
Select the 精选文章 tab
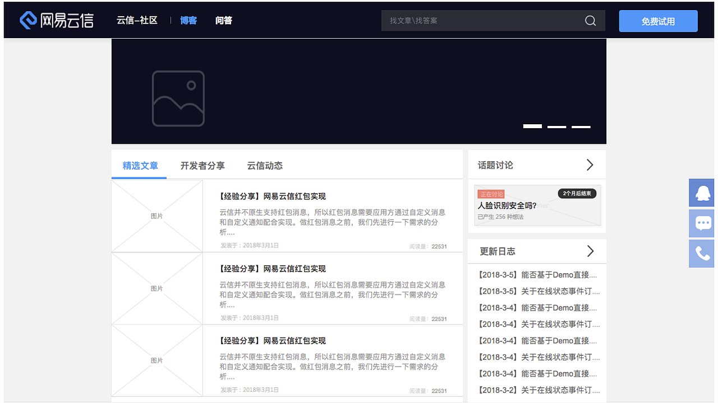pyautogui.click(x=140, y=166)
